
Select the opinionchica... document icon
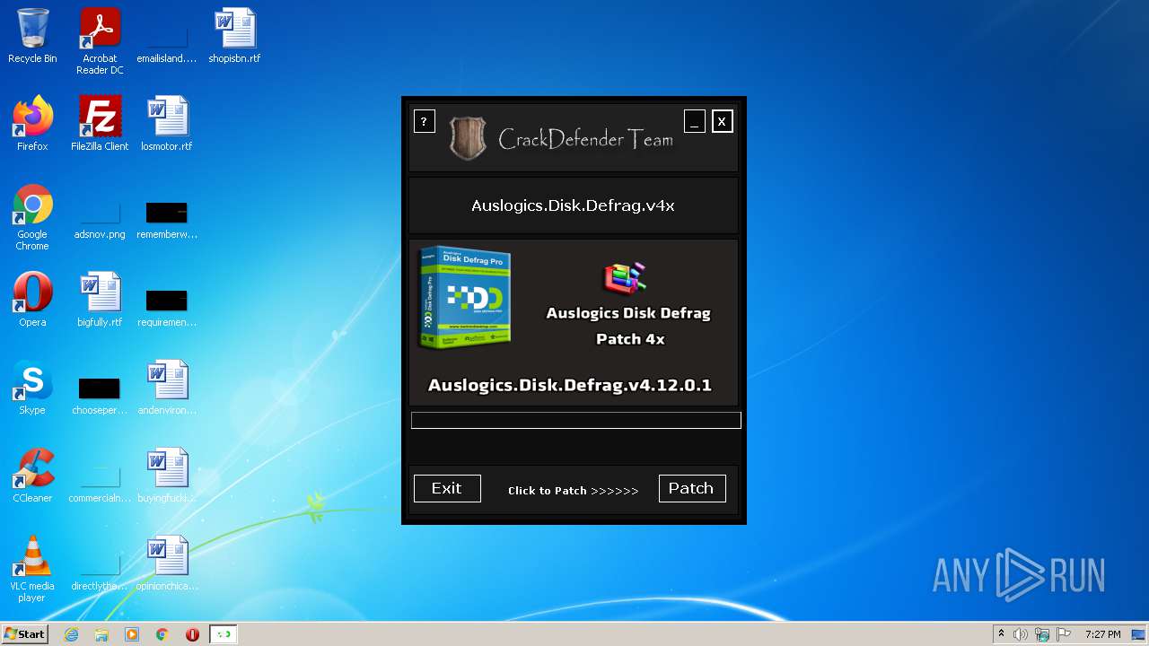(167, 563)
